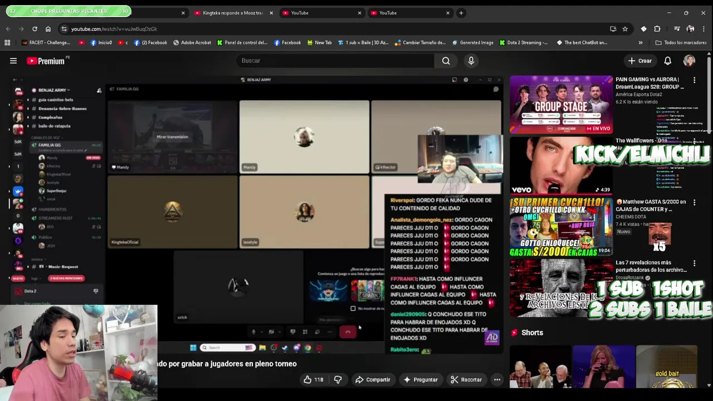Open 1 sub = Baile 3D bookmark
The width and height of the screenshot is (713, 401).
[363, 42]
